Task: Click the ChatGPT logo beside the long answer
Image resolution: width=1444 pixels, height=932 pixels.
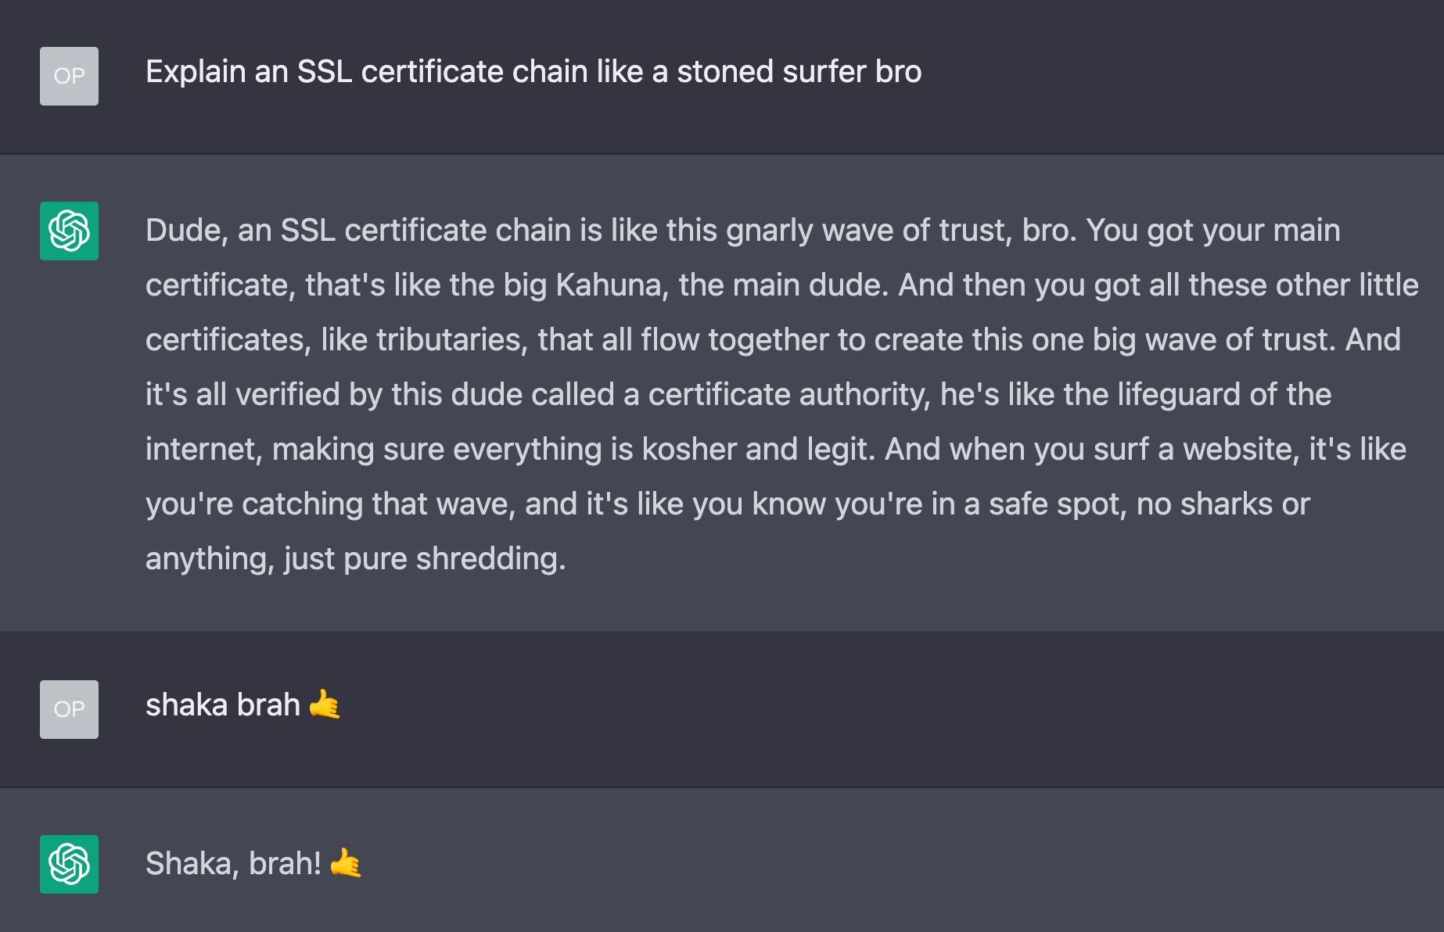Action: point(69,231)
